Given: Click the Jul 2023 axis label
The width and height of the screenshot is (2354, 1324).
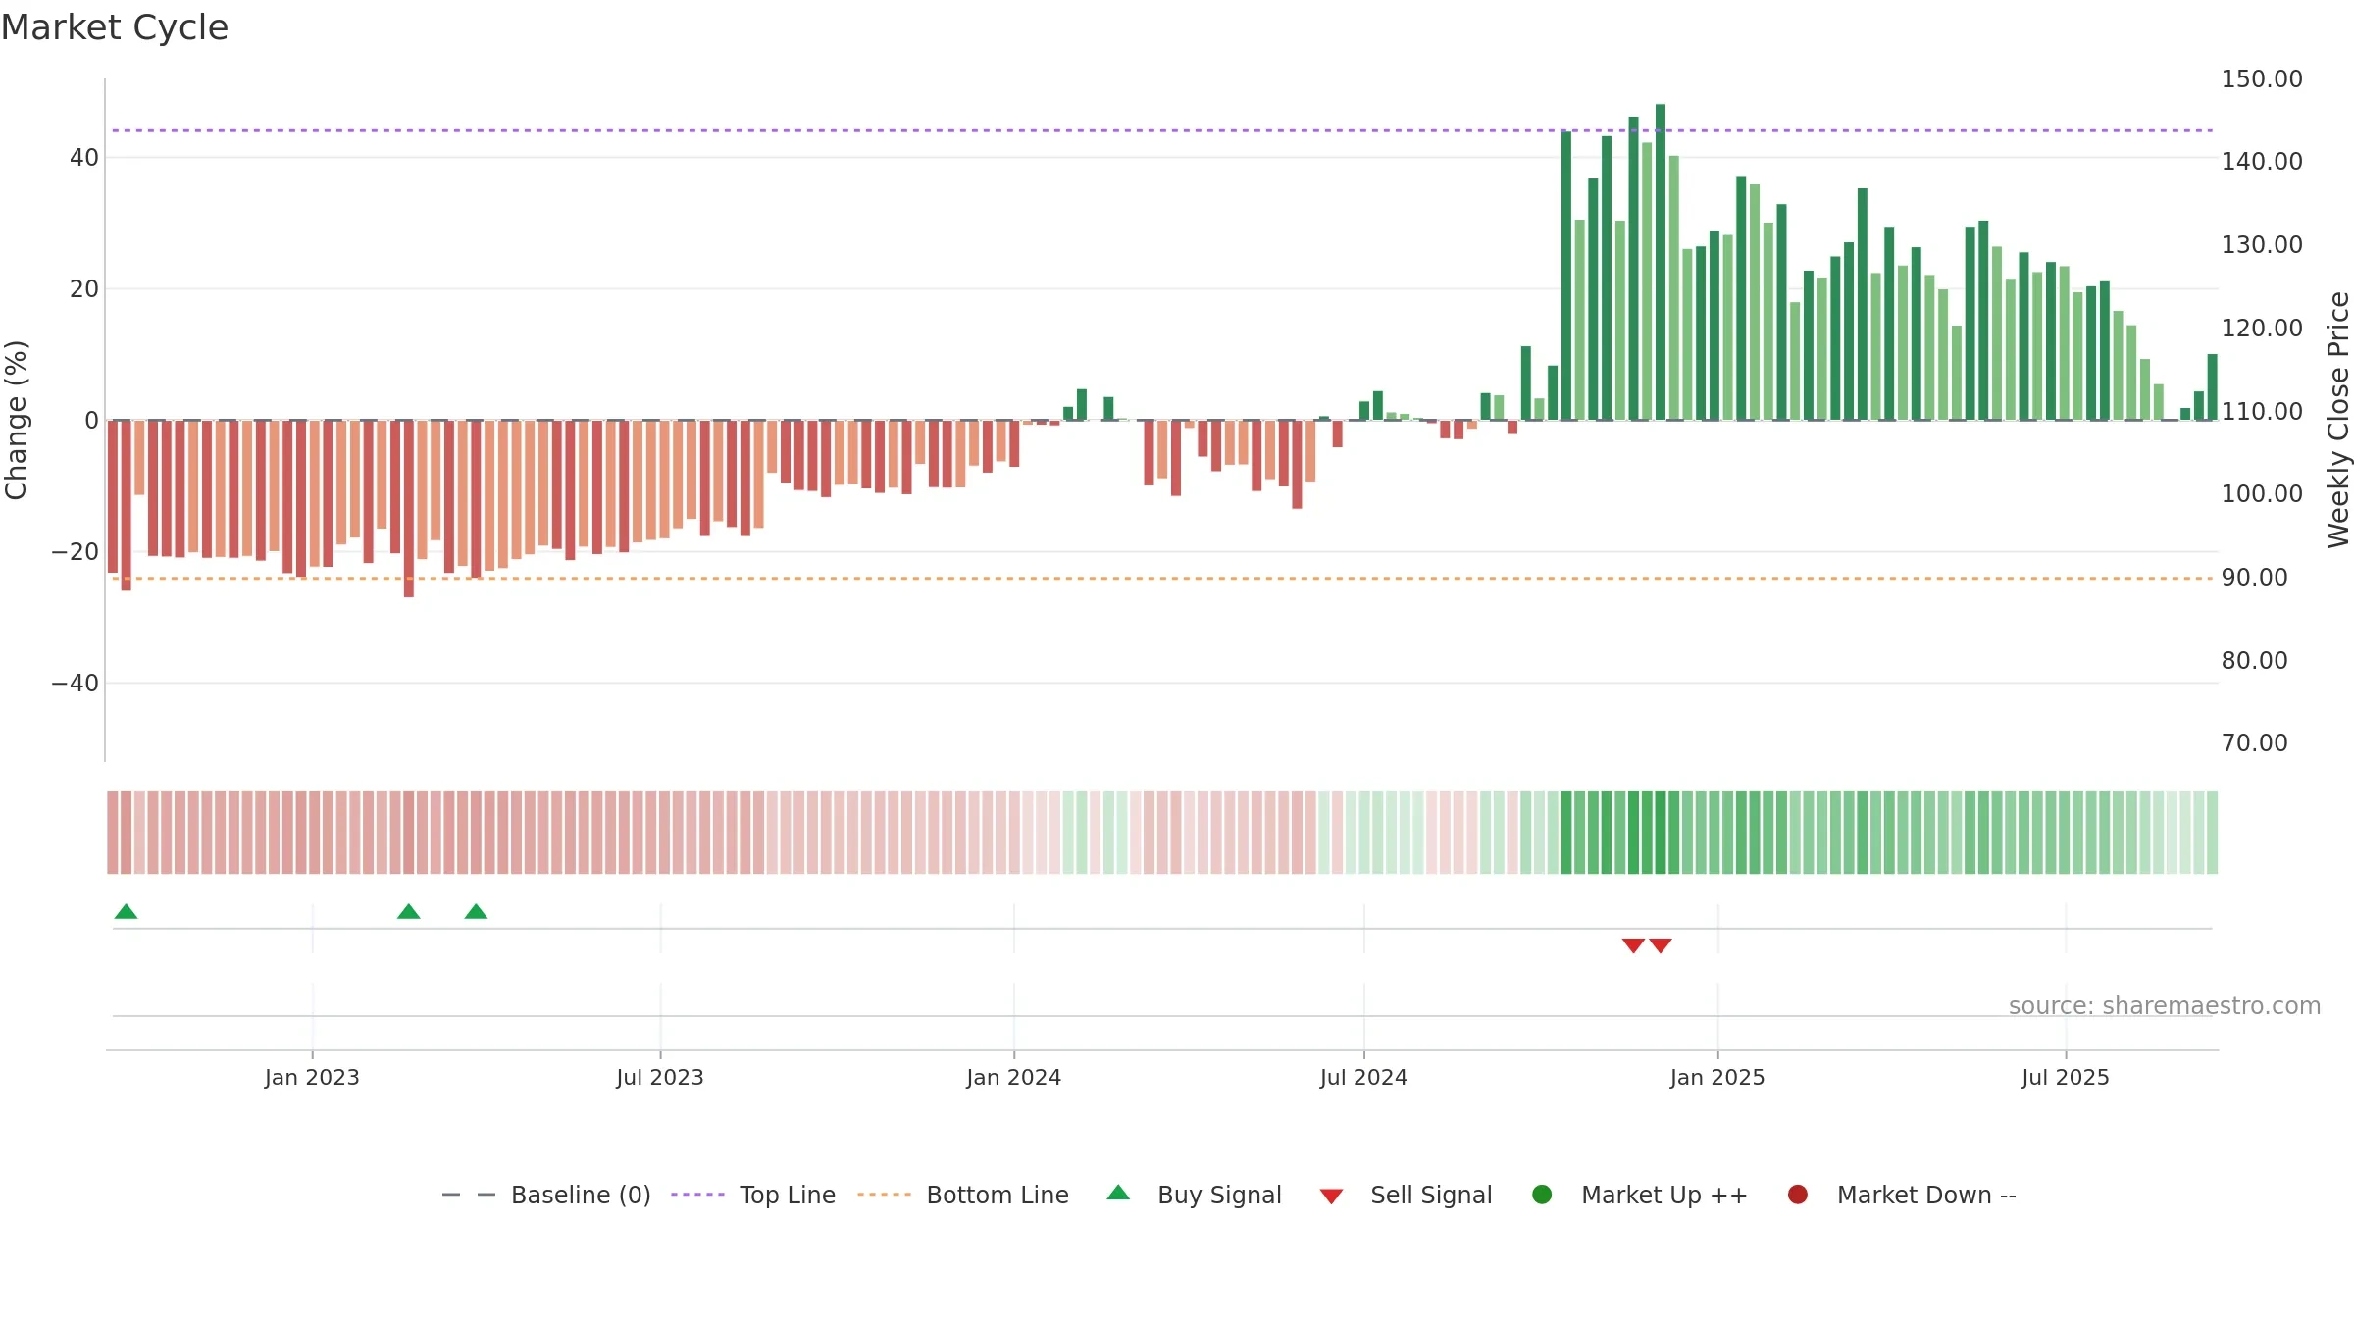Looking at the screenshot, I should pyautogui.click(x=660, y=1078).
